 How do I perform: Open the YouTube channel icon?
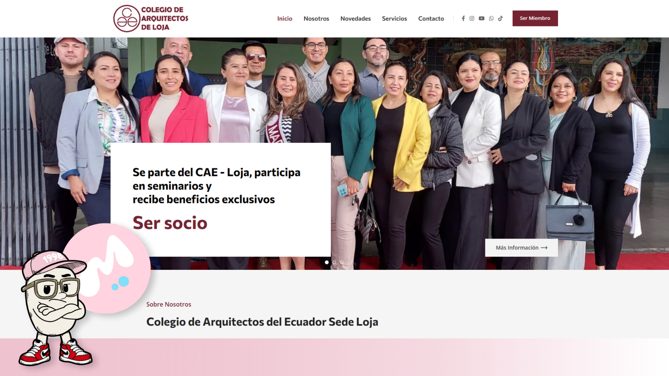click(481, 18)
